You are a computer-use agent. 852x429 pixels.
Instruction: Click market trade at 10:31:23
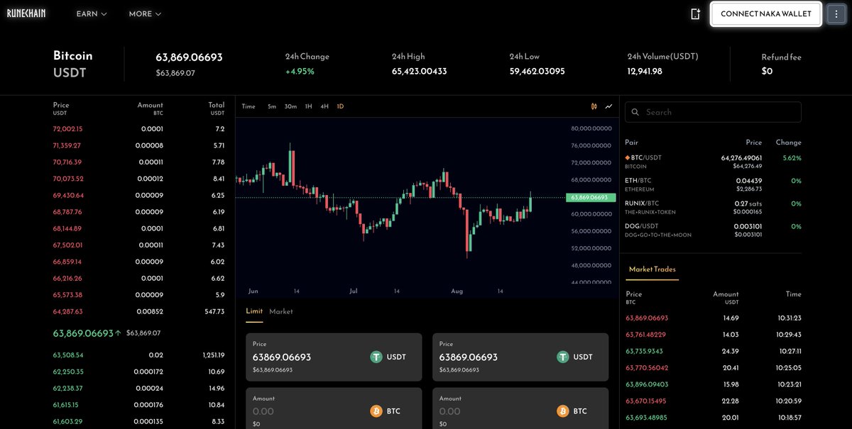coord(713,318)
